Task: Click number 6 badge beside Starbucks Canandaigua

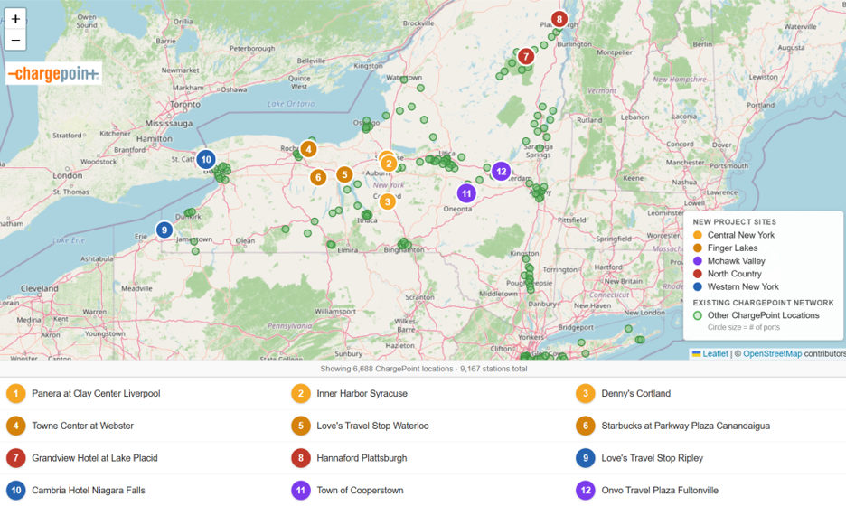Action: [586, 426]
